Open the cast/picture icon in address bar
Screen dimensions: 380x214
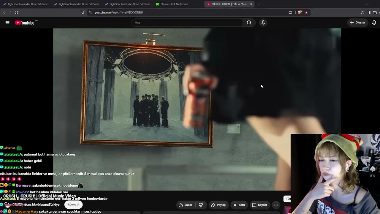tap(290, 12)
